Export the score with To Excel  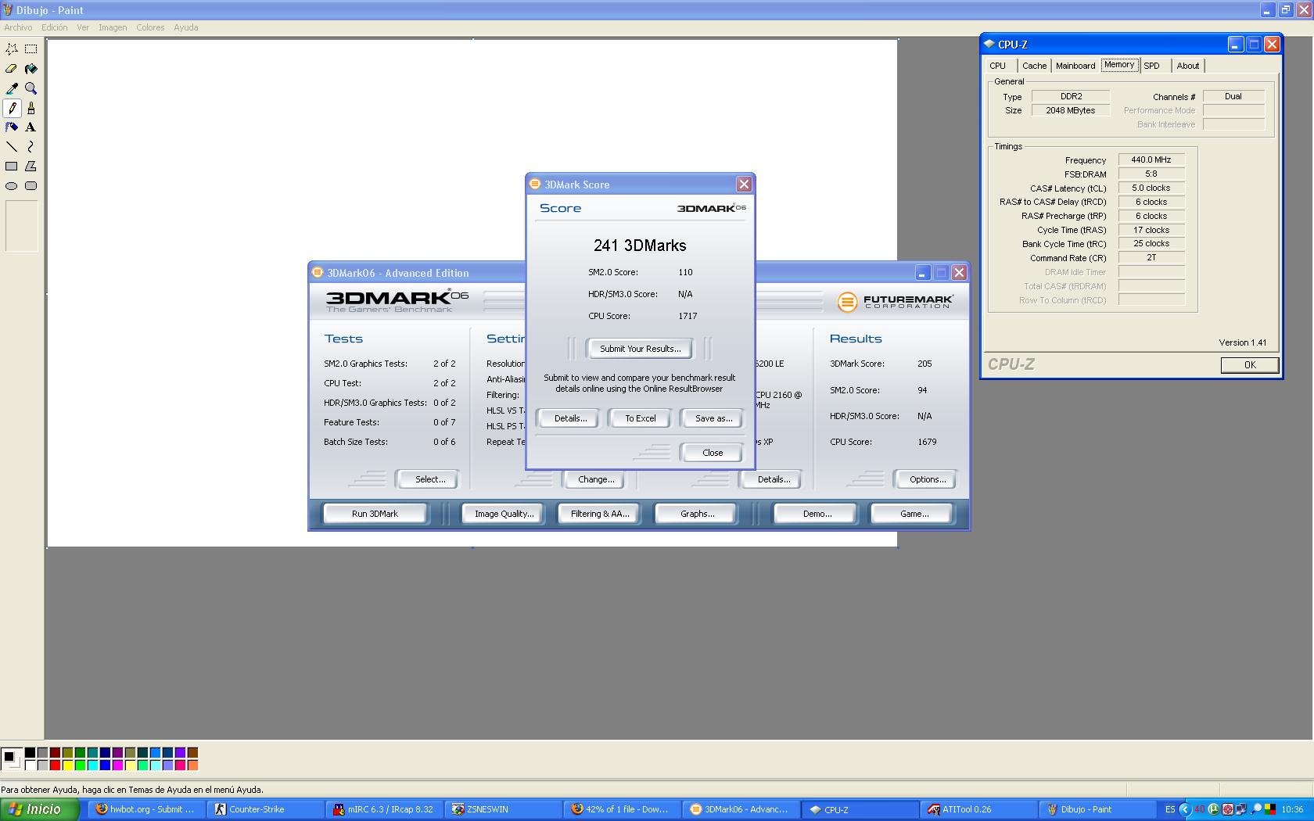641,418
